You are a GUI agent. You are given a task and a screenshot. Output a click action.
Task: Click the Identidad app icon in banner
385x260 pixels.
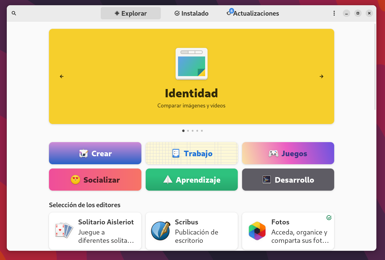click(x=192, y=64)
